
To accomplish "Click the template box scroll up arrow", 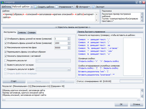I will (x=97, y=14).
